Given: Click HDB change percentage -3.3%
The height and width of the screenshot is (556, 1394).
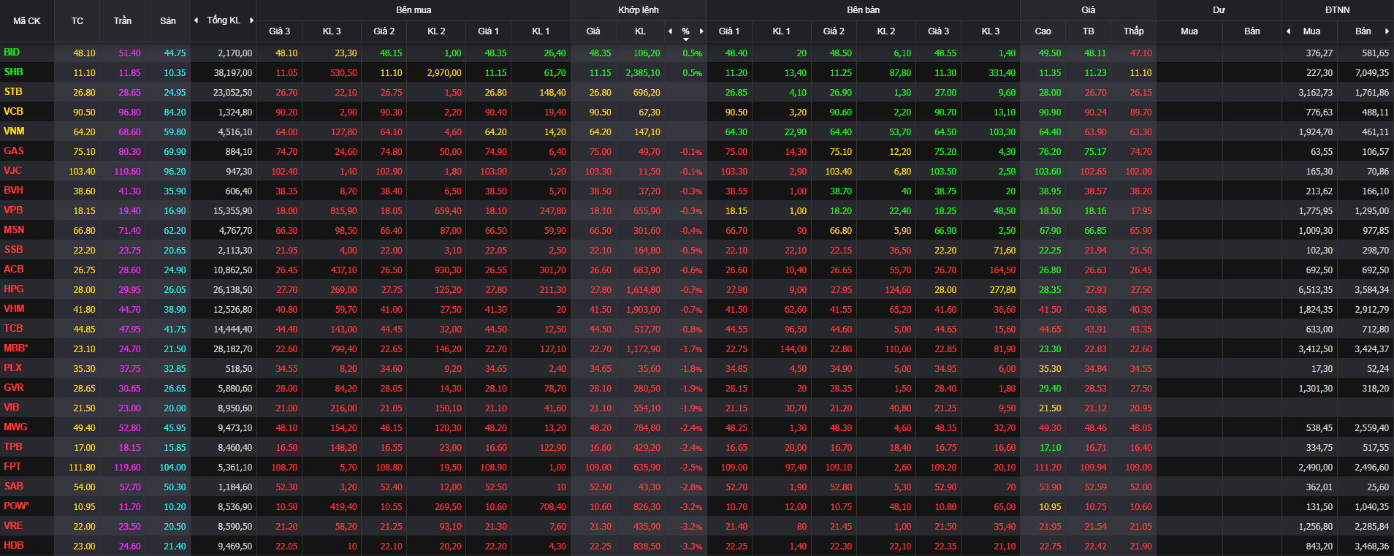Looking at the screenshot, I should [x=691, y=547].
